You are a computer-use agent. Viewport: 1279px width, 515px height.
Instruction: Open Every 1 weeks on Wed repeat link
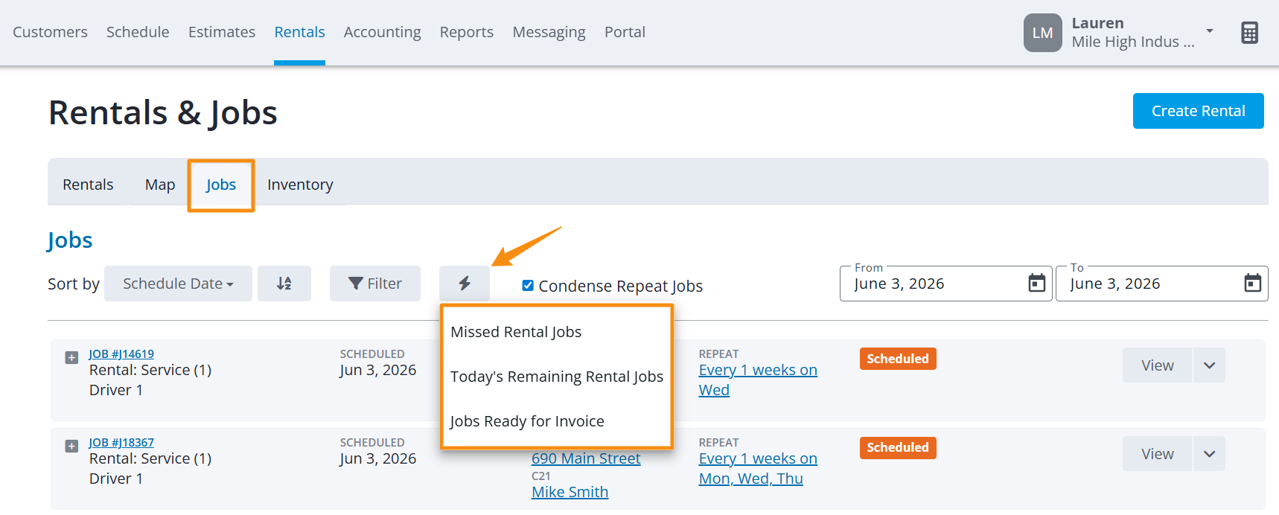(x=758, y=380)
